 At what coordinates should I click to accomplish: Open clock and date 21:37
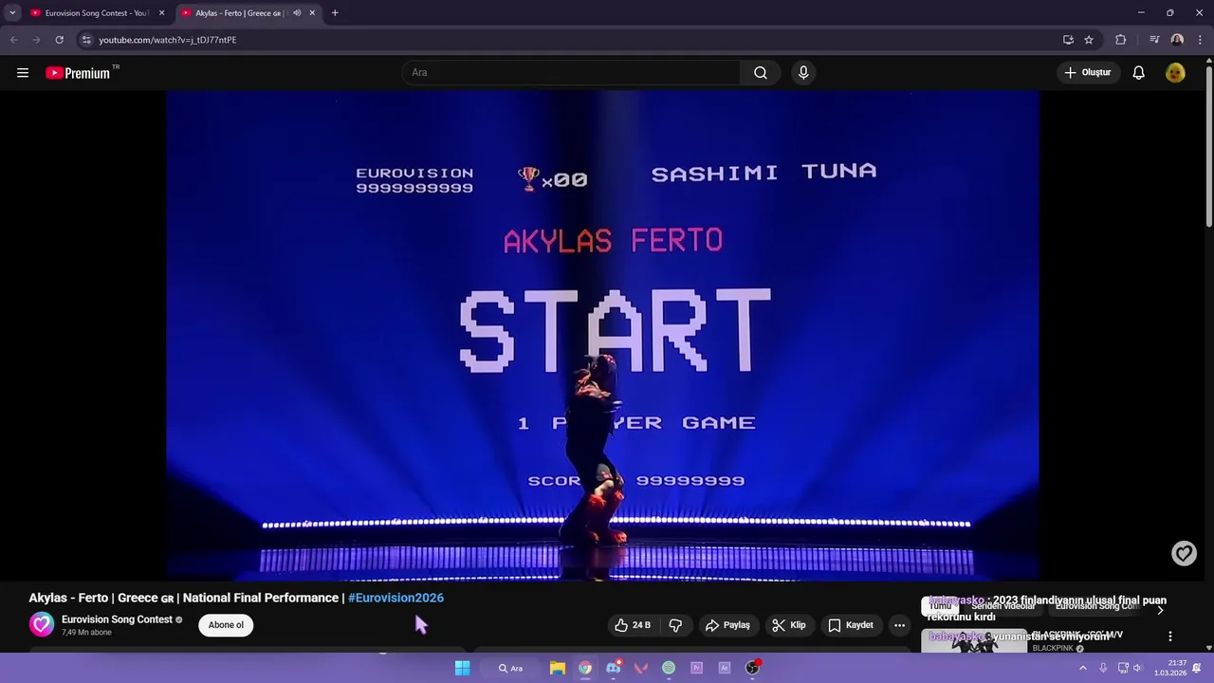(x=1169, y=668)
